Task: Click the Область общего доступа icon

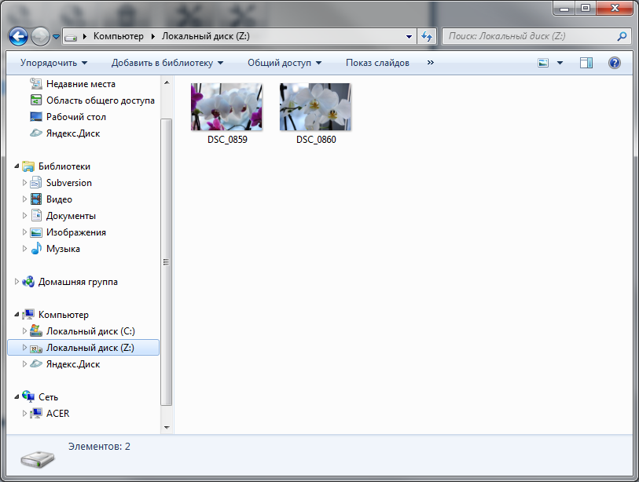Action: pos(36,100)
